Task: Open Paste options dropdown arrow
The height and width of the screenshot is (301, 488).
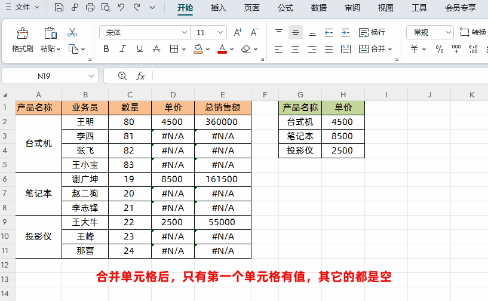Action: (59, 49)
